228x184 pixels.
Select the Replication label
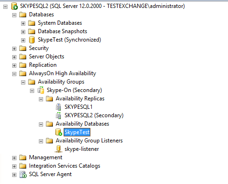(43, 65)
